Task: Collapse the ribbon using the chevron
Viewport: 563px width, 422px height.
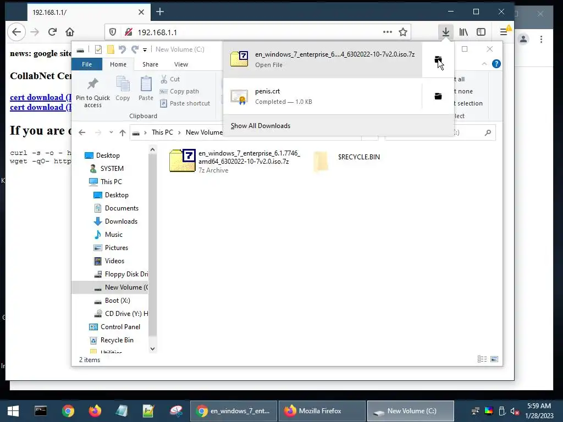Action: [484, 64]
